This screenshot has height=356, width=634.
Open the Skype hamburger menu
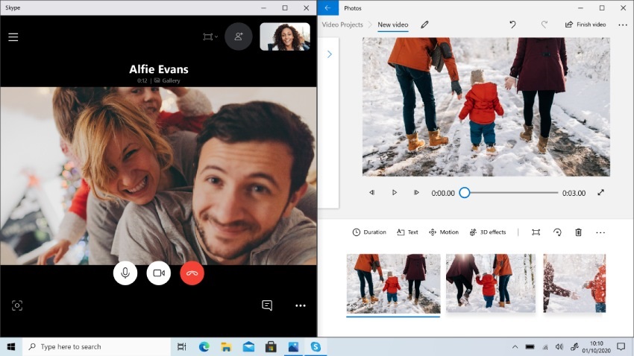[13, 36]
